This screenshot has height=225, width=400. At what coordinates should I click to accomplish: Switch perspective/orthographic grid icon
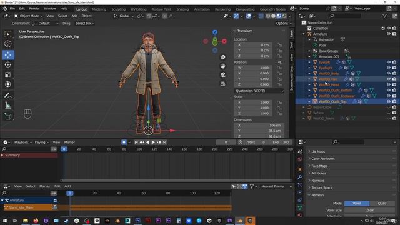223,84
